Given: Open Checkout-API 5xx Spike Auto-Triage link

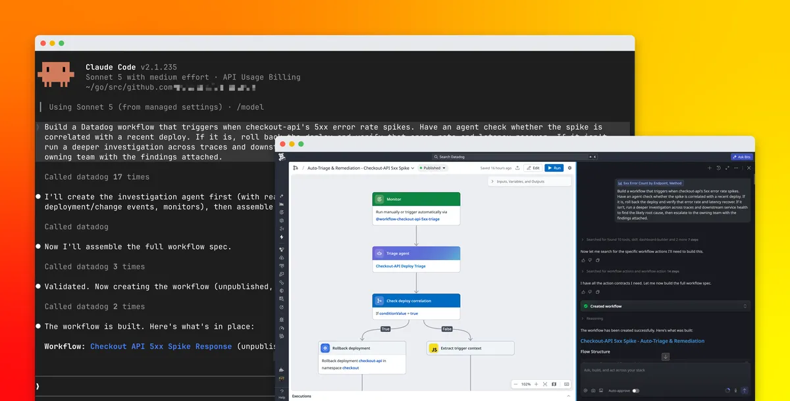Looking at the screenshot, I should 643,341.
